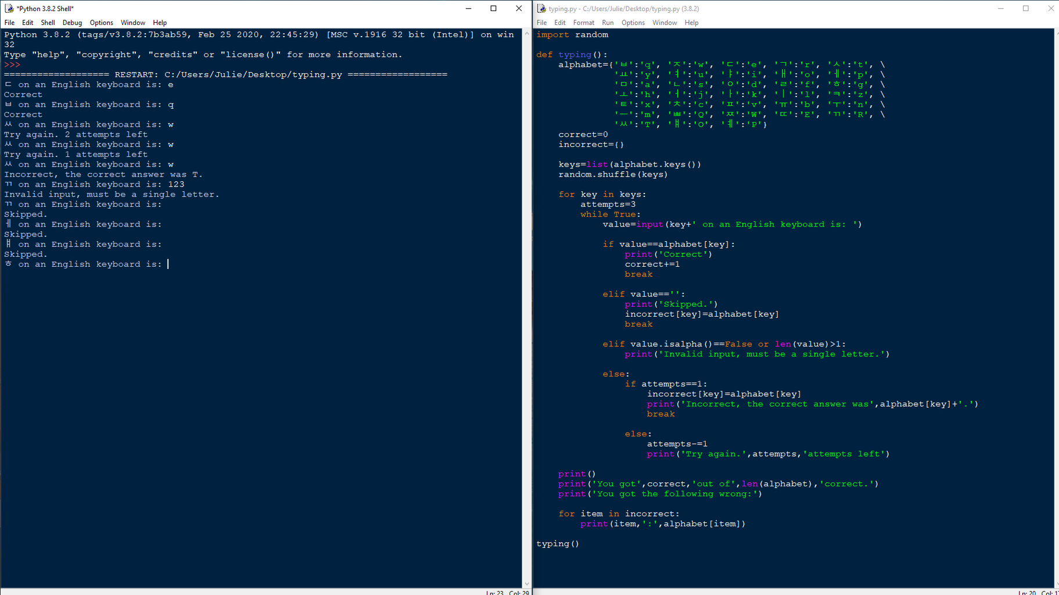Click RESTART line in Python Shell output
This screenshot has height=595, width=1059.
click(x=225, y=75)
